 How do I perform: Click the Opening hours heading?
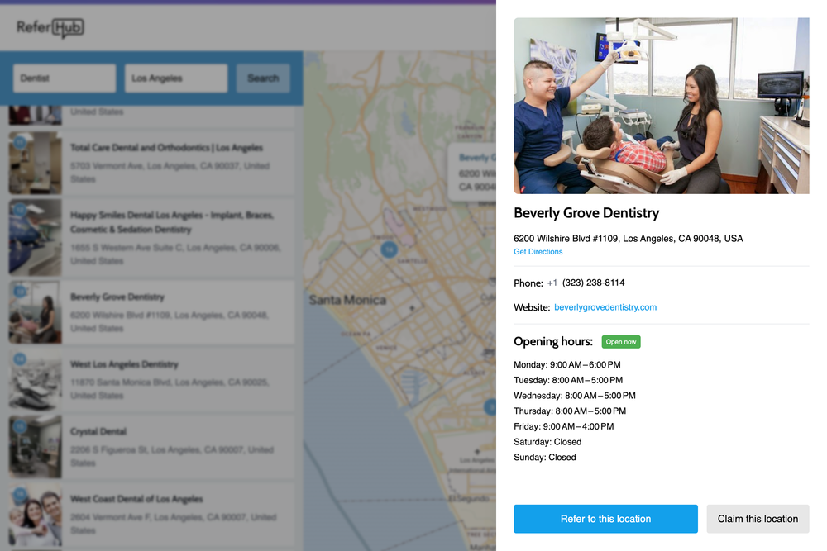tap(553, 342)
